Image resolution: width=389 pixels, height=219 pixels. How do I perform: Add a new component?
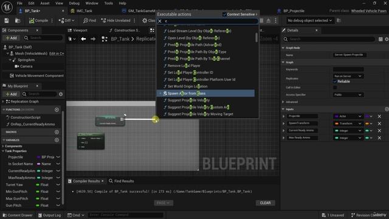pyautogui.click(x=11, y=38)
